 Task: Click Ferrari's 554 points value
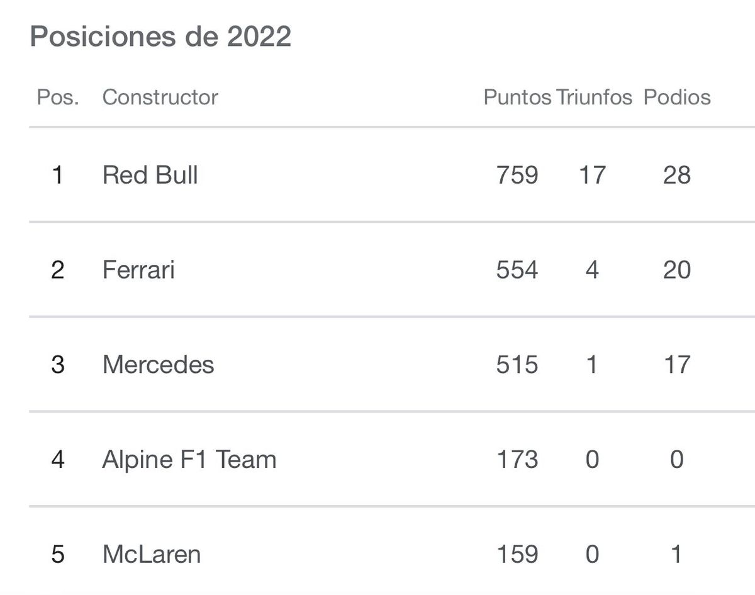coord(517,270)
